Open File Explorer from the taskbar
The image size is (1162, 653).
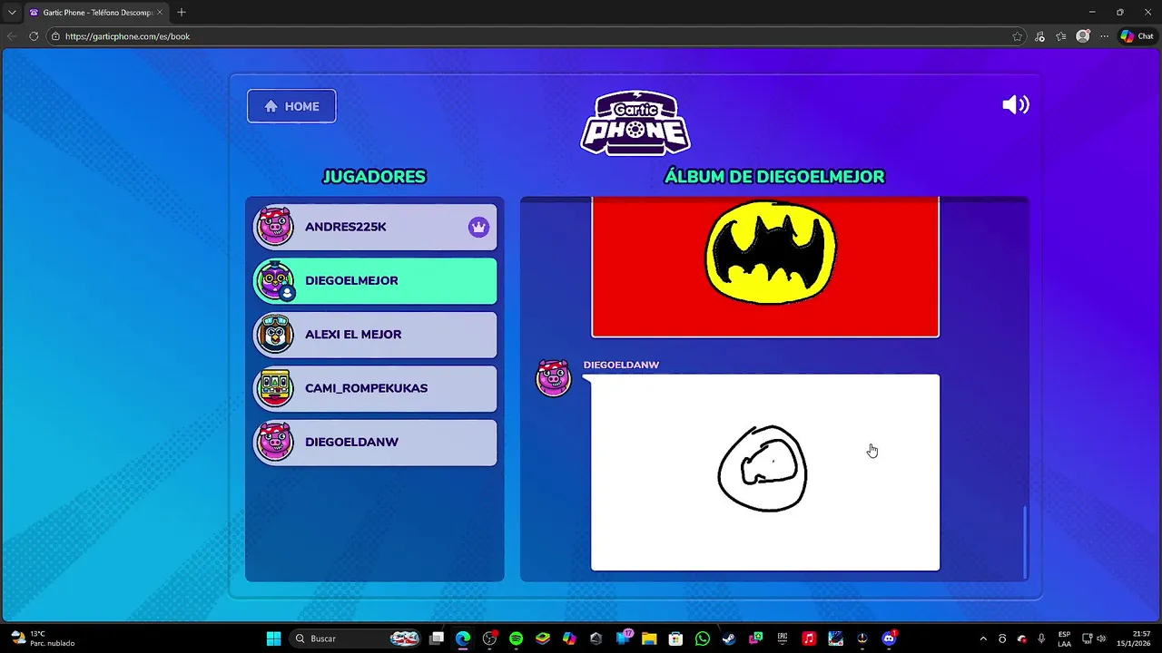pyautogui.click(x=649, y=638)
